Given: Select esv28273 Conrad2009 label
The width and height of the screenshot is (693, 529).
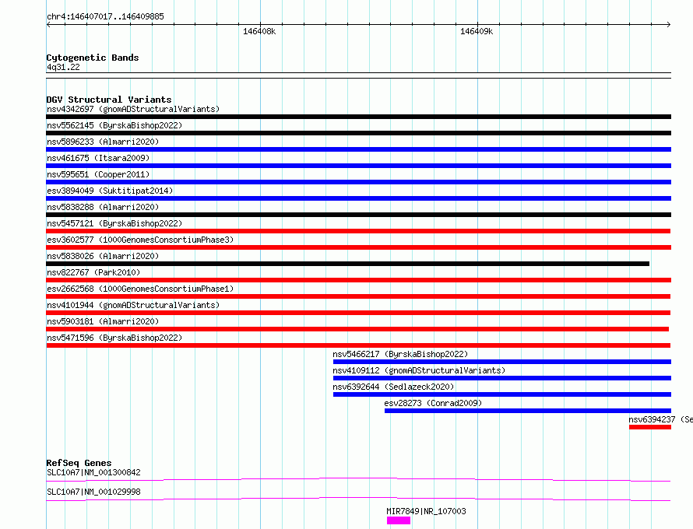Looking at the screenshot, I should coord(433,403).
